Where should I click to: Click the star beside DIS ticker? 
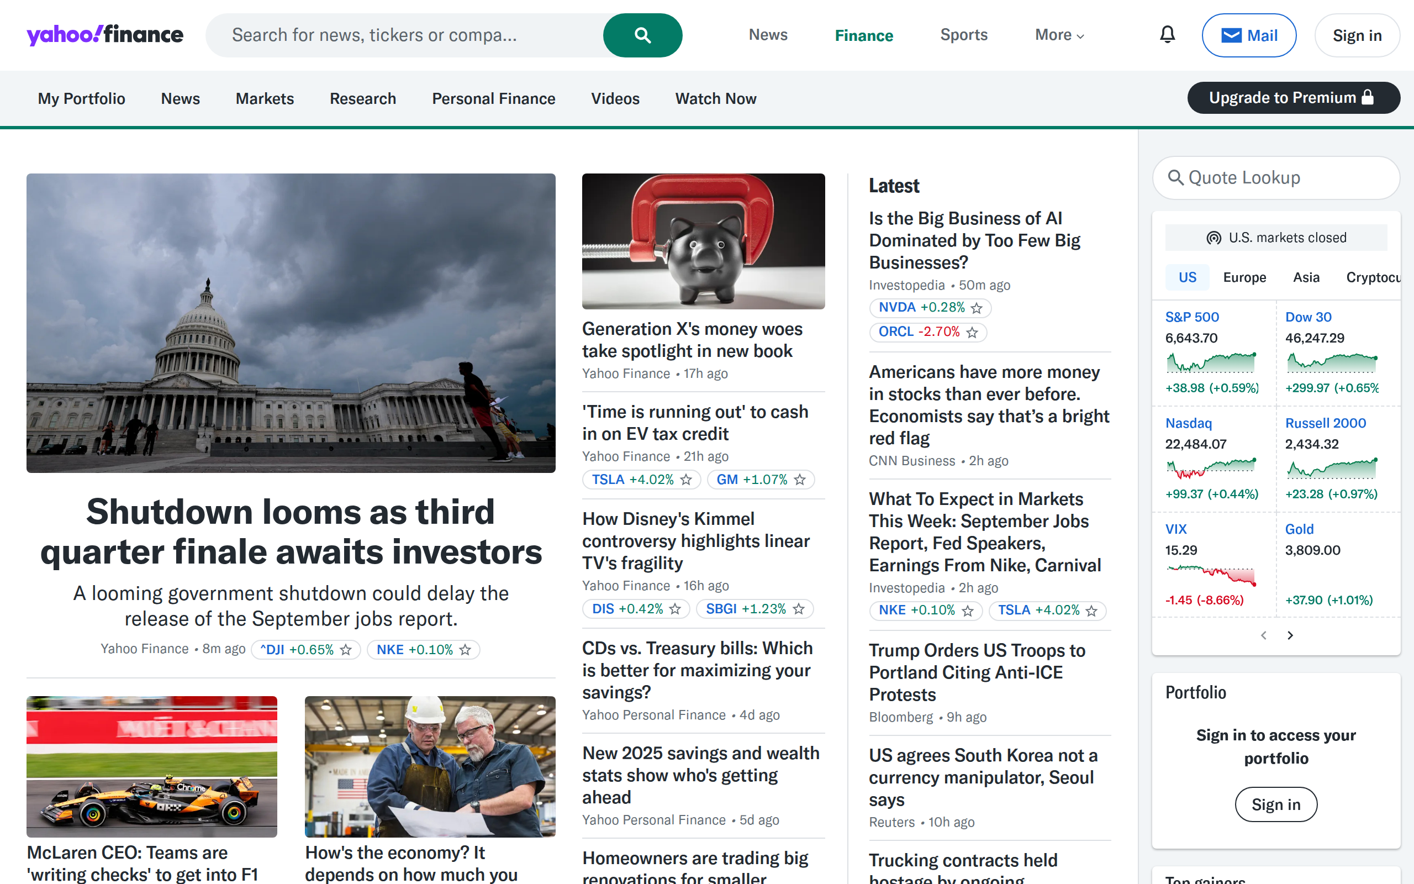tap(675, 609)
